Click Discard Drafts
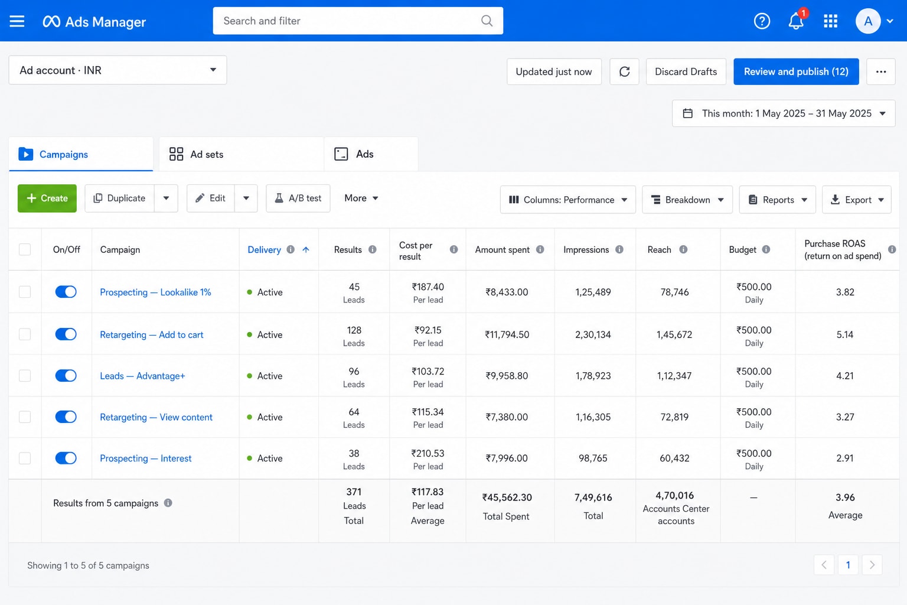This screenshot has width=907, height=605. click(686, 71)
